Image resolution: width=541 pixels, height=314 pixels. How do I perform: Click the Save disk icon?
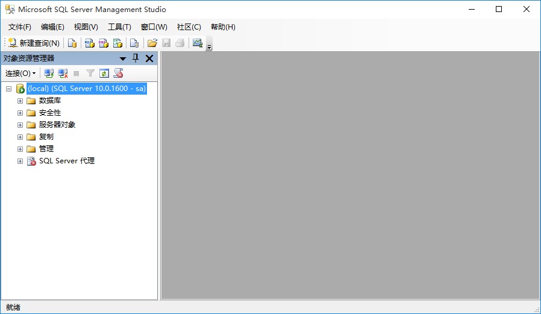pos(166,43)
